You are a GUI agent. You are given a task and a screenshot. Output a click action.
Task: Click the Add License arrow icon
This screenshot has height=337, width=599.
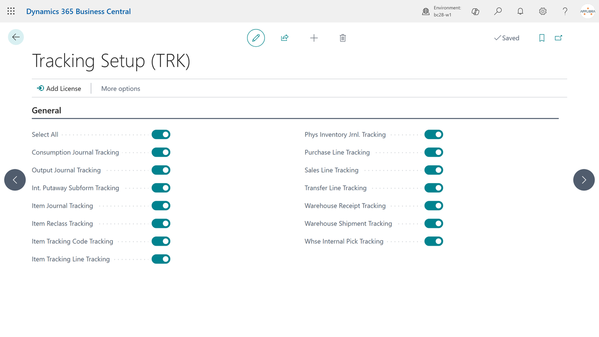tap(41, 88)
